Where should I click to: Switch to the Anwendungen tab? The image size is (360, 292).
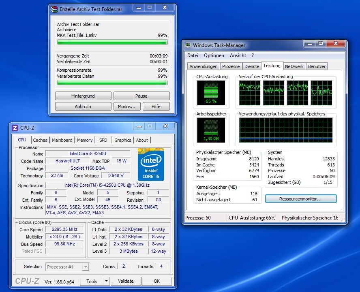(x=204, y=66)
